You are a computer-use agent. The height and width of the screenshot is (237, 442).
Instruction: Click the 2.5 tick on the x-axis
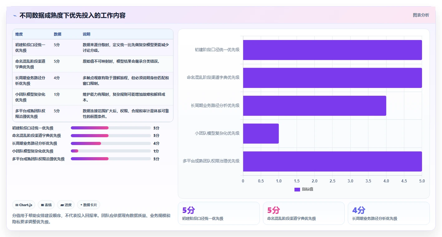coord(333,181)
